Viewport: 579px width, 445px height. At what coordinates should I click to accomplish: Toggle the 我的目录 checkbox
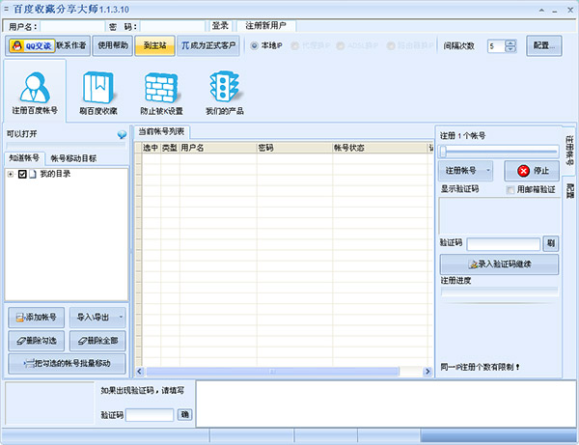tap(22, 174)
